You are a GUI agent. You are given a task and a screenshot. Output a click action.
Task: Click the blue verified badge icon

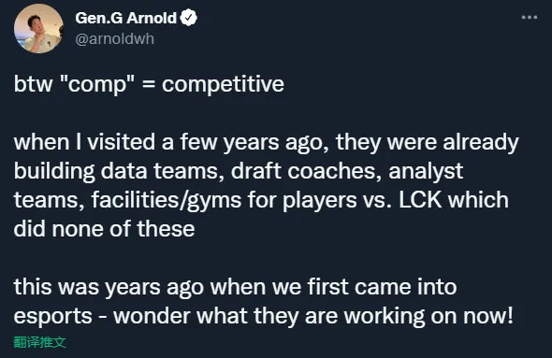coord(189,18)
